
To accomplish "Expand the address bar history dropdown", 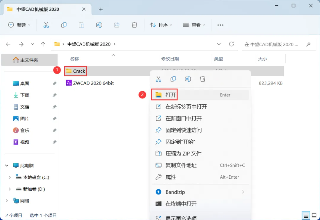I will [219, 44].
